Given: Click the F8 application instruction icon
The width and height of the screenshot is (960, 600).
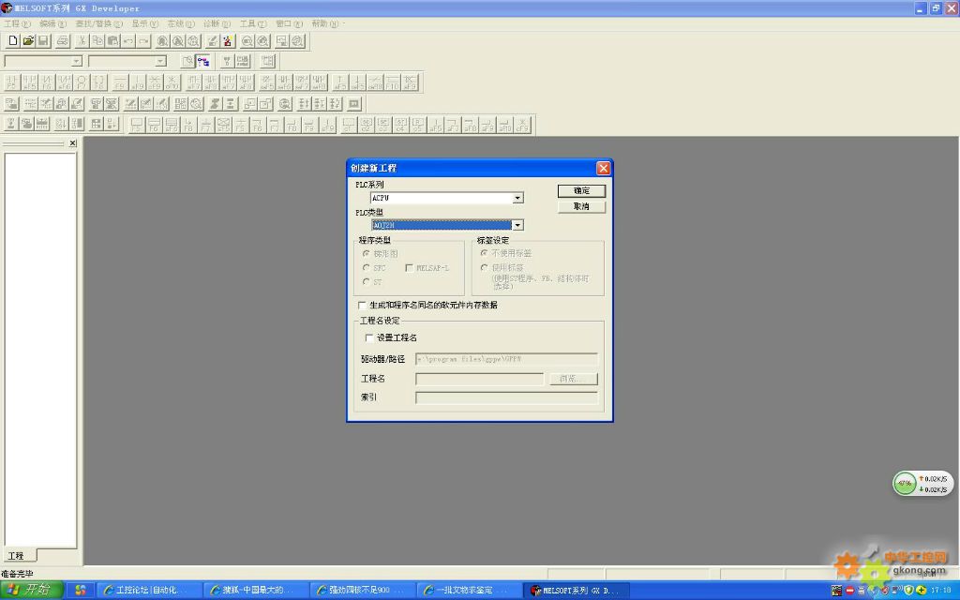Looking at the screenshot, I should pyautogui.click(x=98, y=82).
